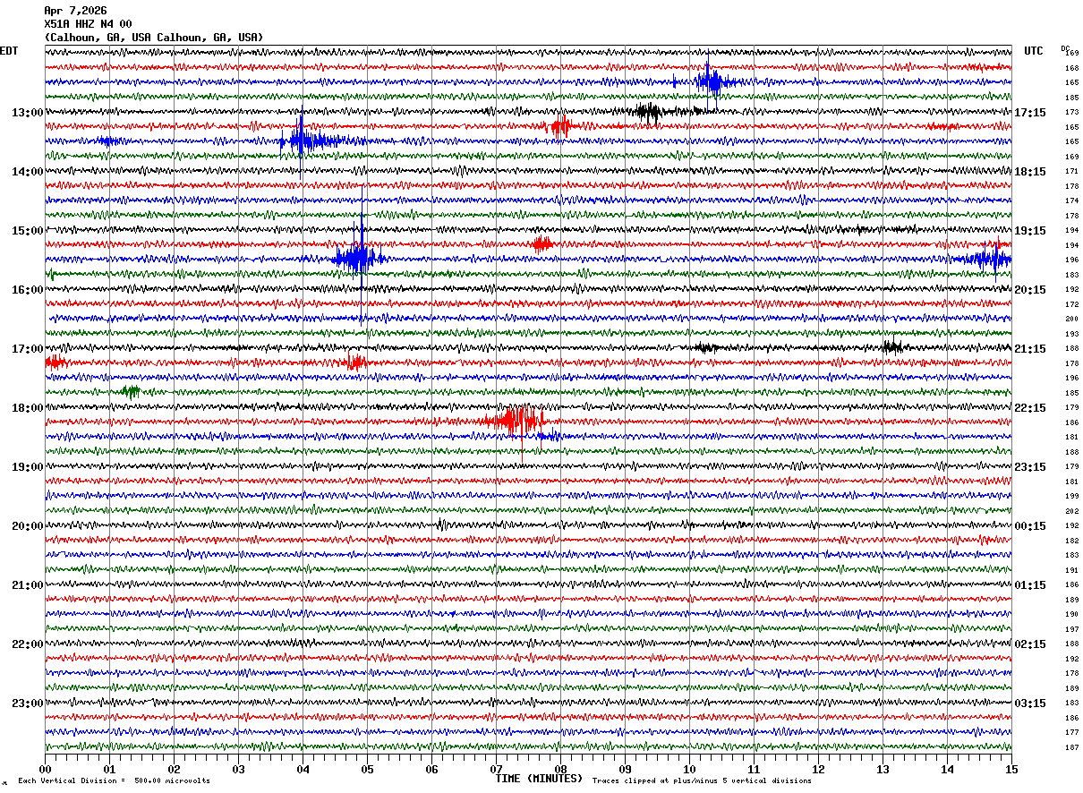Select the 21:00 EDT time label
Image resolution: width=1083 pixels, height=793 pixels.
[x=28, y=585]
